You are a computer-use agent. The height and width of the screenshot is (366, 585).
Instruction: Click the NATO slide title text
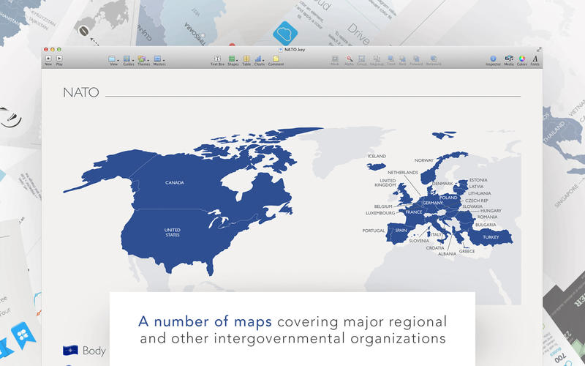point(80,92)
